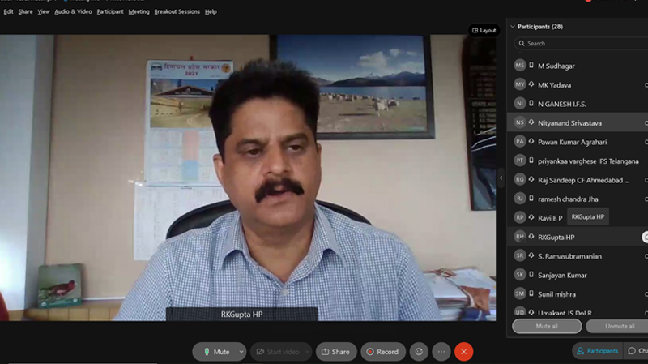
Task: Toggle the Participants panel button
Action: tap(596, 351)
